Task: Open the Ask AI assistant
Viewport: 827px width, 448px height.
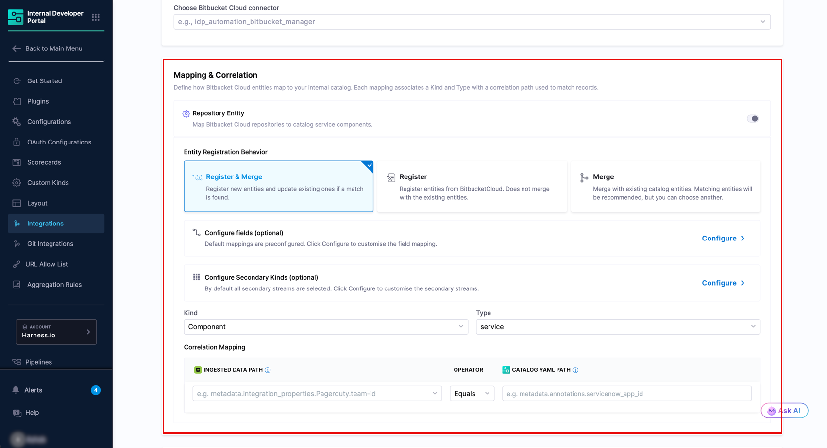Action: tap(784, 411)
